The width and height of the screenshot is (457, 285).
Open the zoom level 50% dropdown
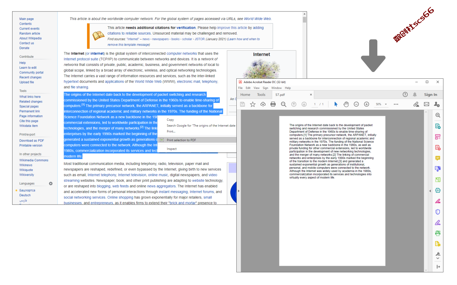381,104
